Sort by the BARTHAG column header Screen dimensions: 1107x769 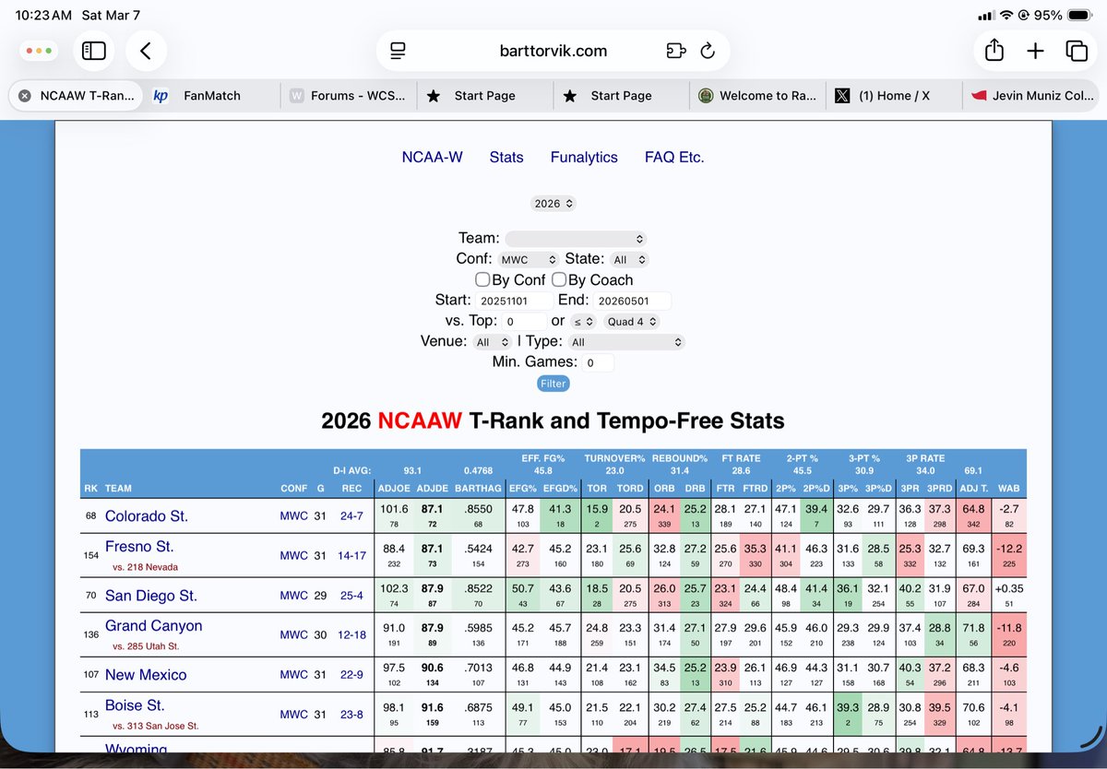478,489
